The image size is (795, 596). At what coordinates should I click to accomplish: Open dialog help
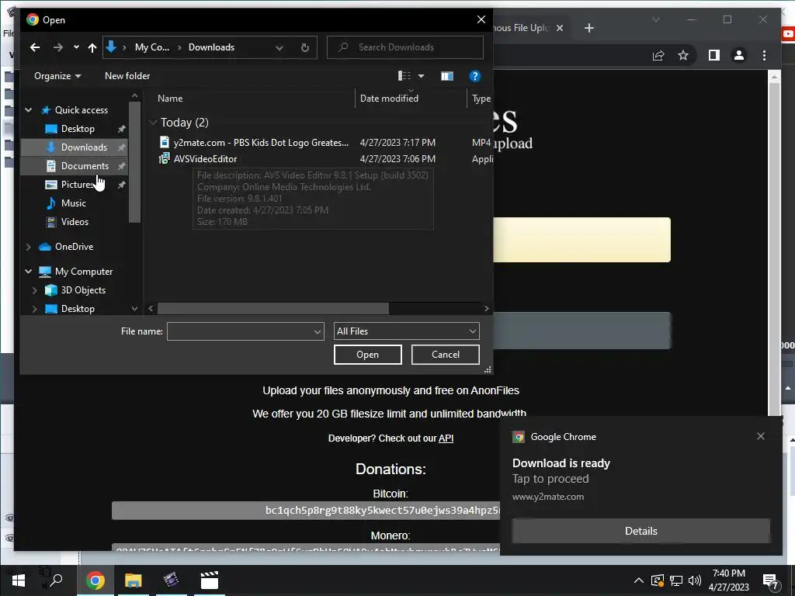474,76
